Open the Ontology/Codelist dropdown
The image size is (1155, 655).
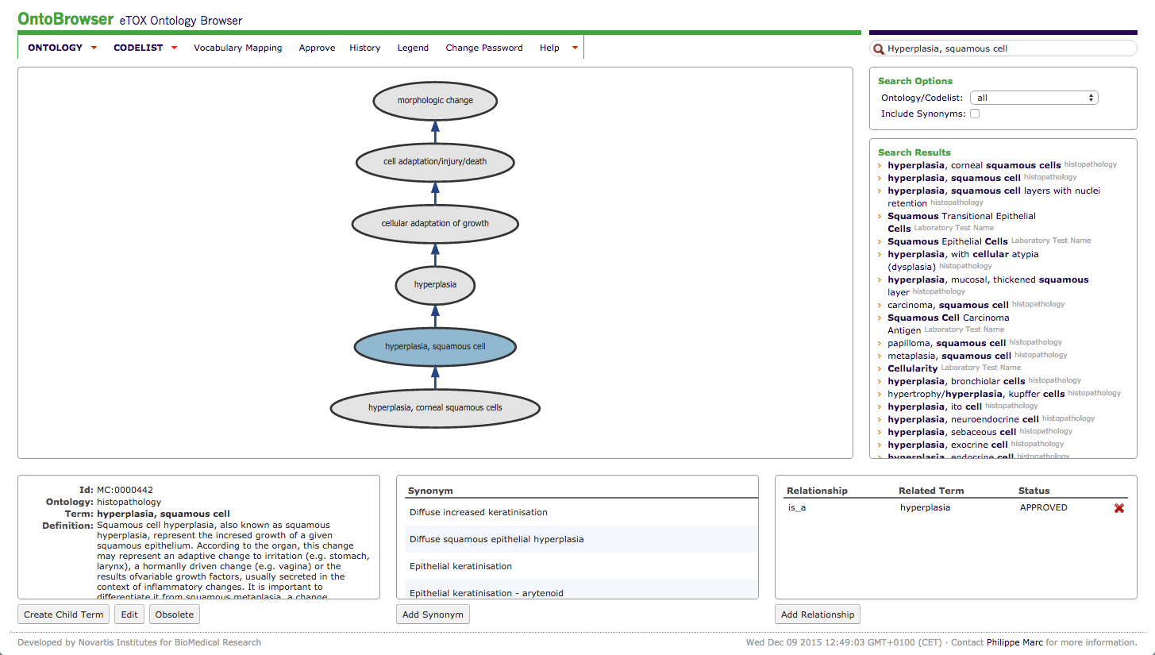(1034, 98)
